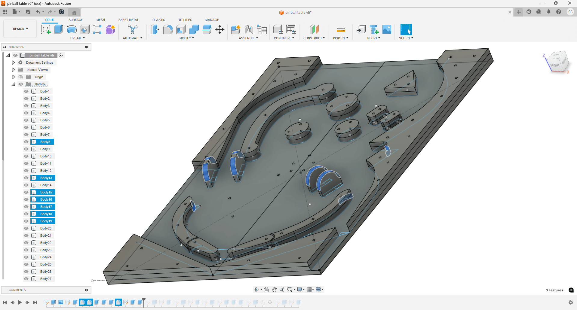This screenshot has width=577, height=310.
Task: Open the ASSEMBLE dropdown menu
Action: pos(248,38)
